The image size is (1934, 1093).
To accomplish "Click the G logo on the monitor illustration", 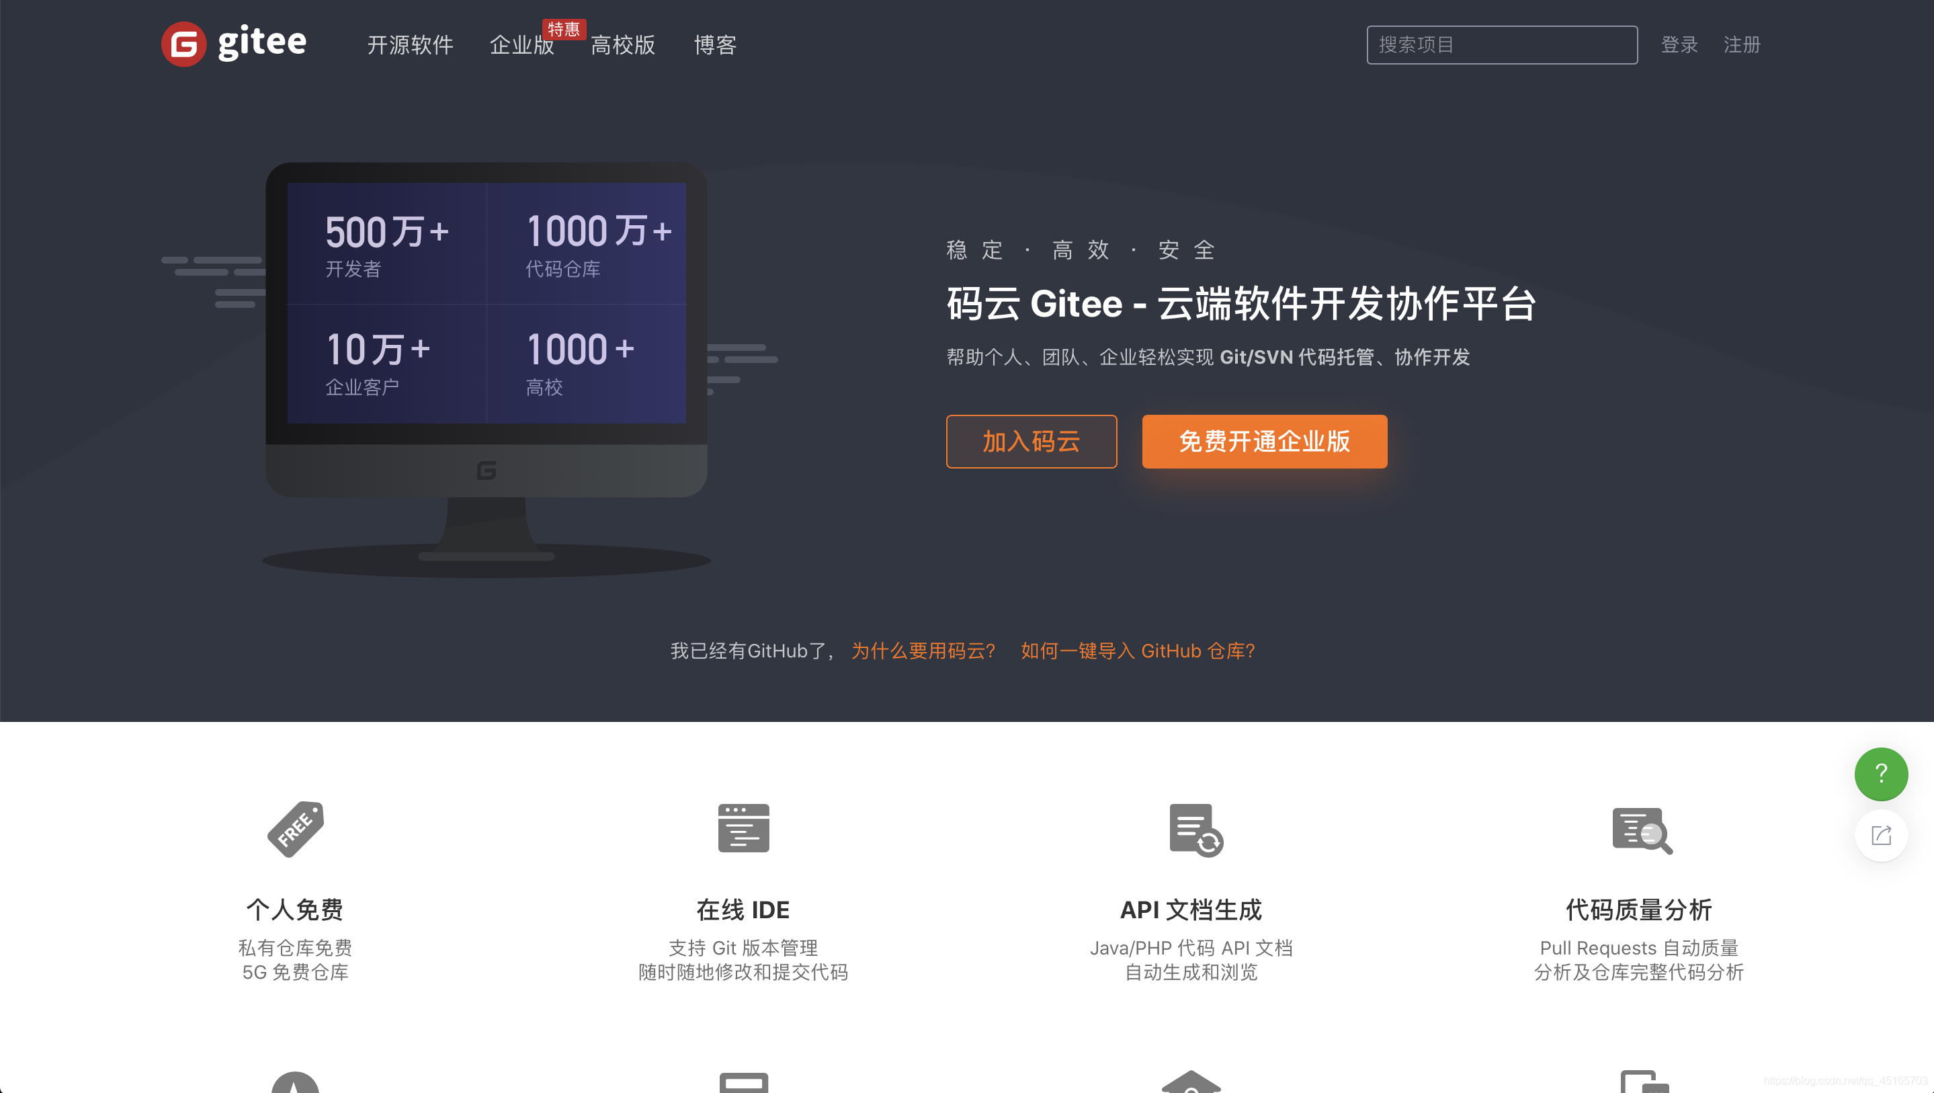I will (487, 471).
